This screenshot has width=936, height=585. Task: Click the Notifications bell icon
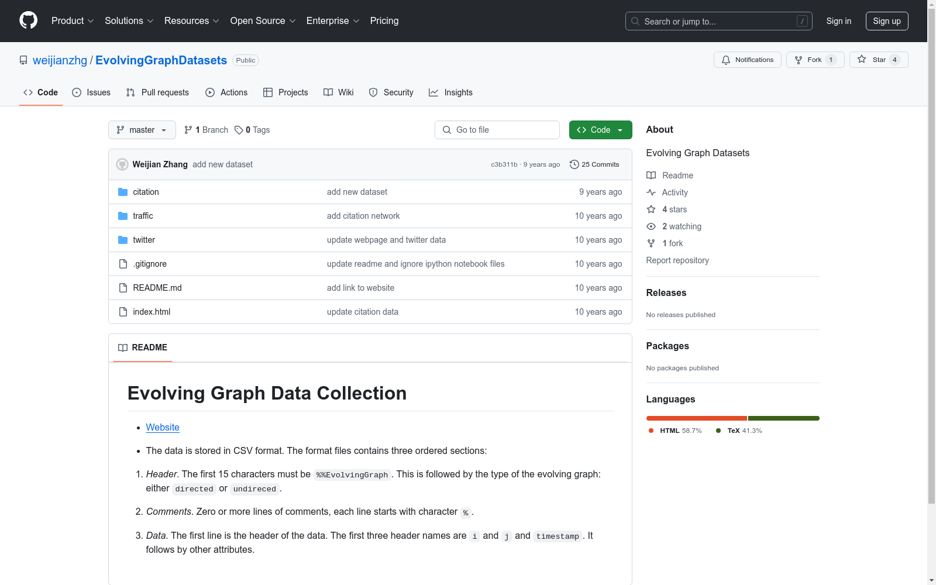[726, 60]
